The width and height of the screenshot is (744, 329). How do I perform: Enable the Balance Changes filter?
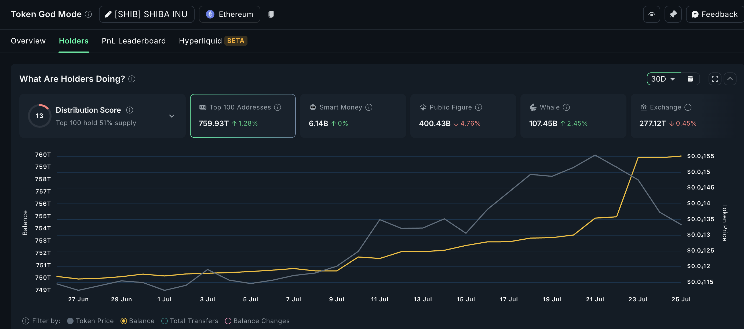coord(228,321)
